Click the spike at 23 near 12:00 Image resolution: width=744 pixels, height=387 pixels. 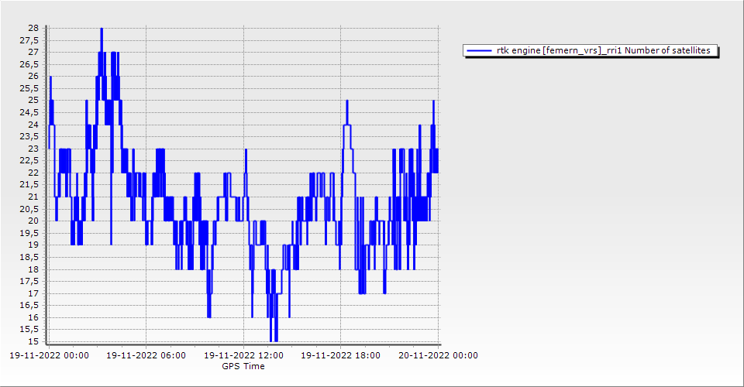click(x=246, y=149)
